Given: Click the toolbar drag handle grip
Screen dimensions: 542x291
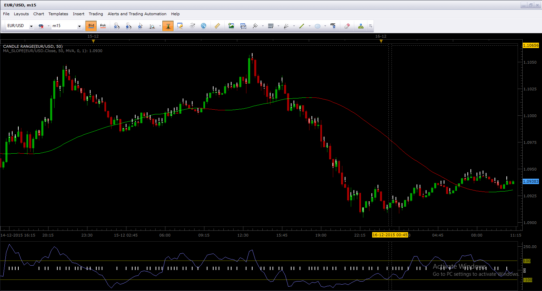Looking at the screenshot, I should coord(4,26).
